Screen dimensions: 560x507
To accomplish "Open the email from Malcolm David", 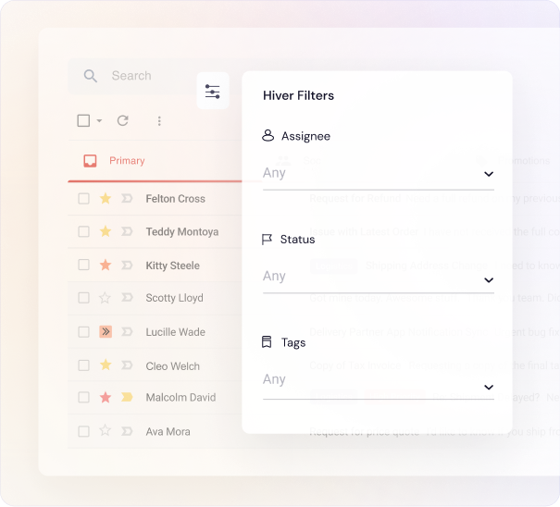I will coord(180,398).
